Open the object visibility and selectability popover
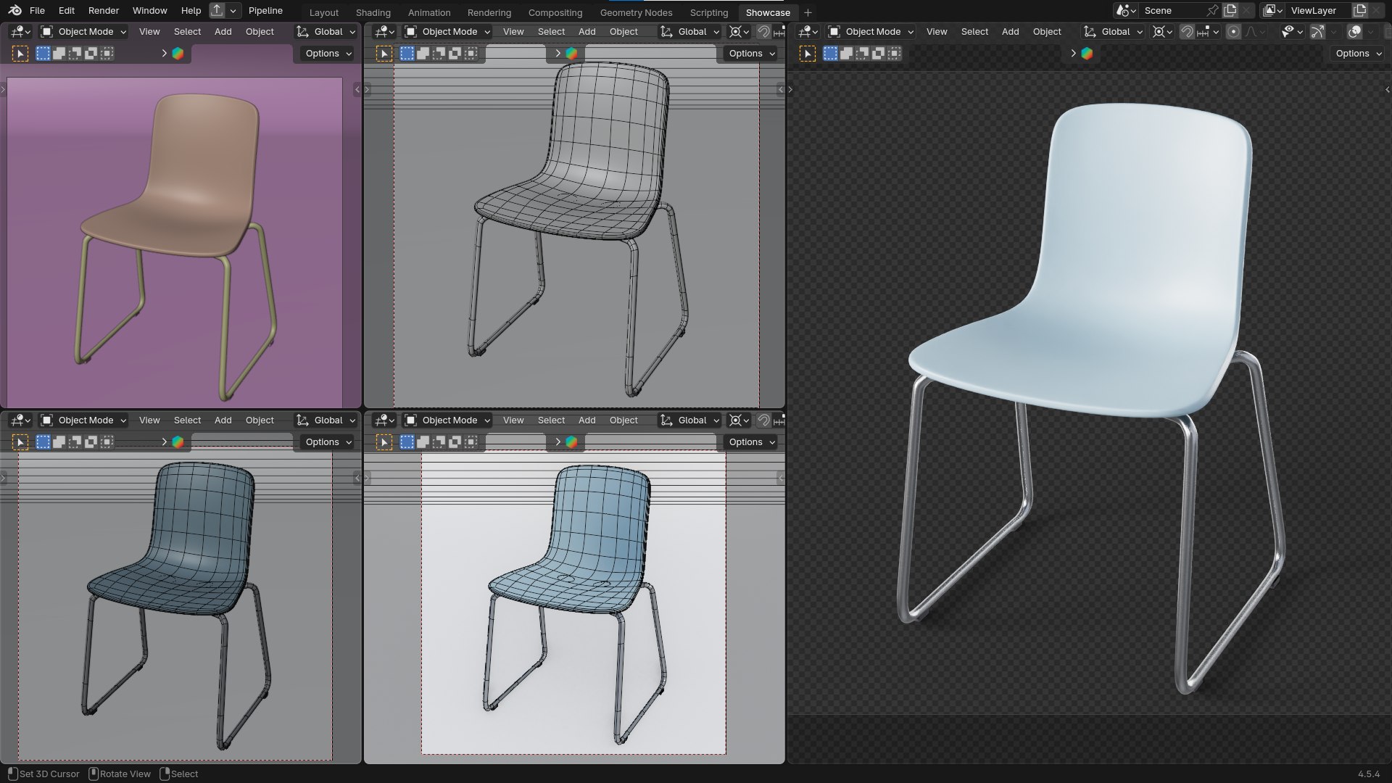Viewport: 1392px width, 783px height. coord(1291,31)
